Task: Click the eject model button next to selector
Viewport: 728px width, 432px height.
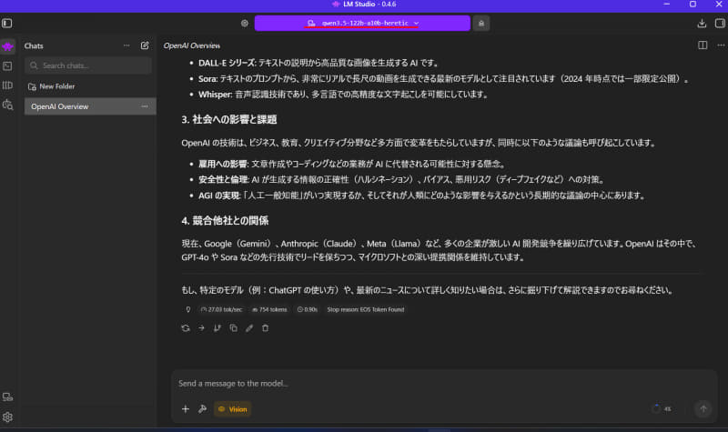Action: pos(481,24)
